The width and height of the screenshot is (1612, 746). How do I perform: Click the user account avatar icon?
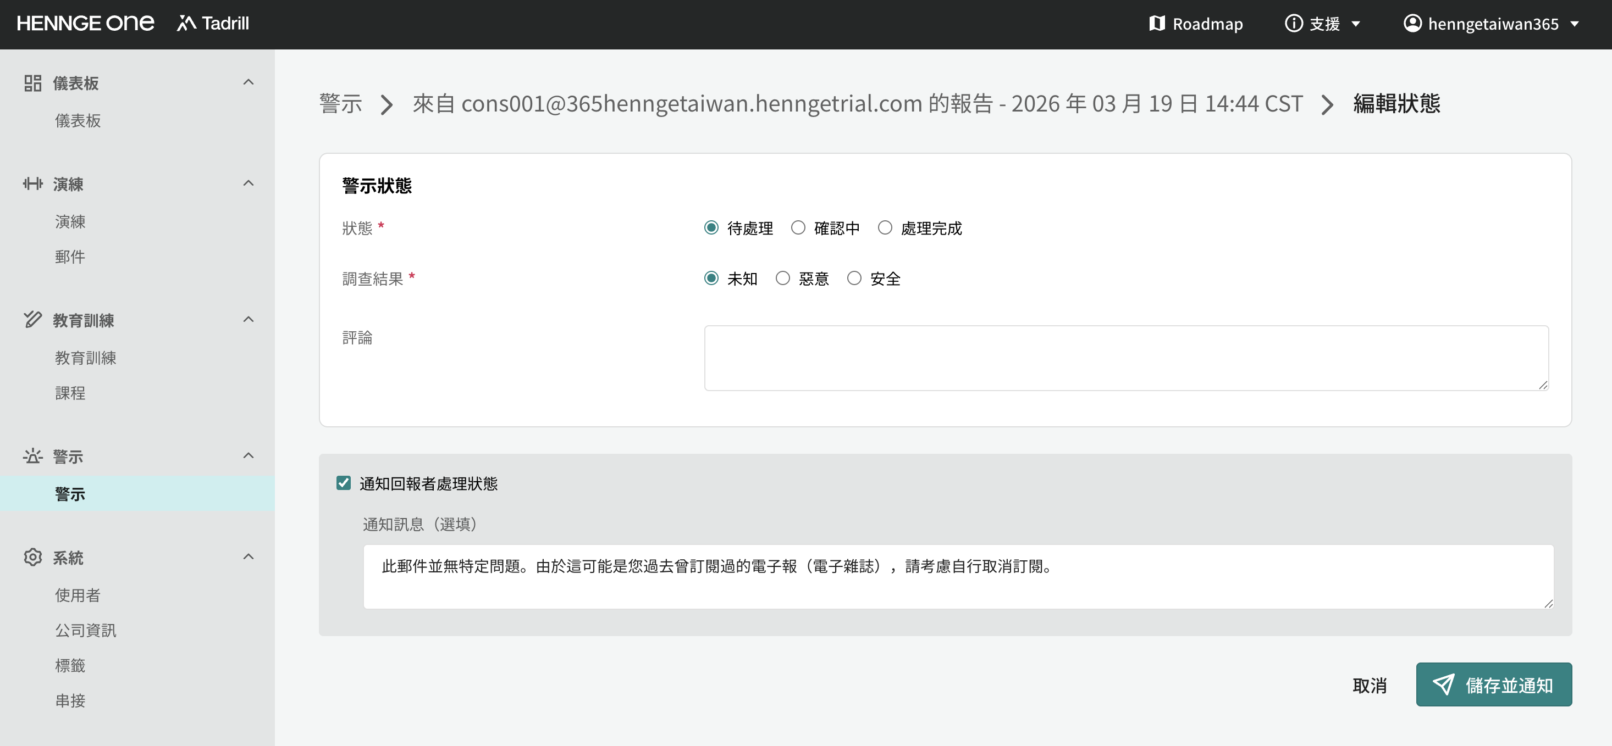point(1412,24)
